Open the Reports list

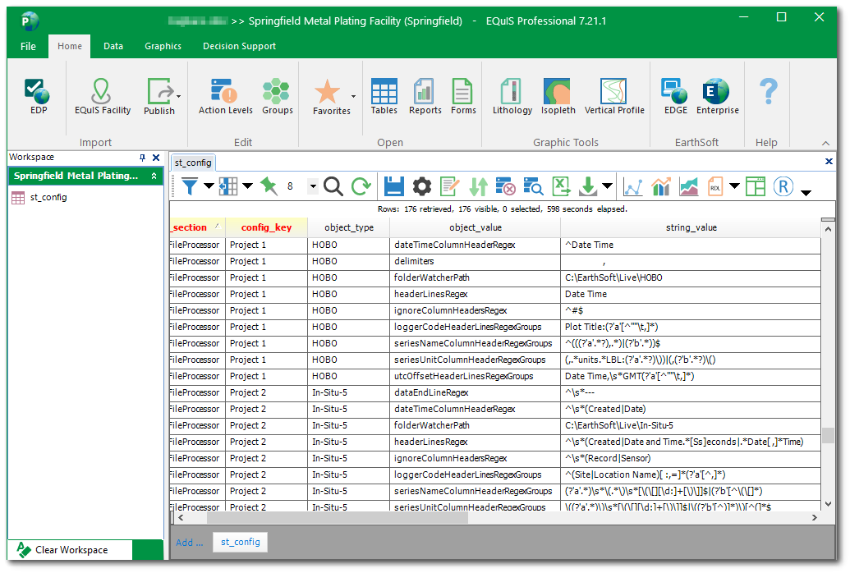(x=425, y=93)
